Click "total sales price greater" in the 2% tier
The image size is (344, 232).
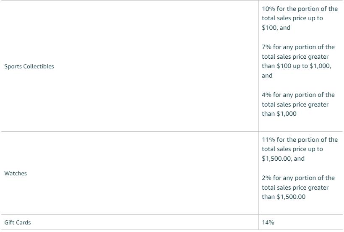click(295, 188)
